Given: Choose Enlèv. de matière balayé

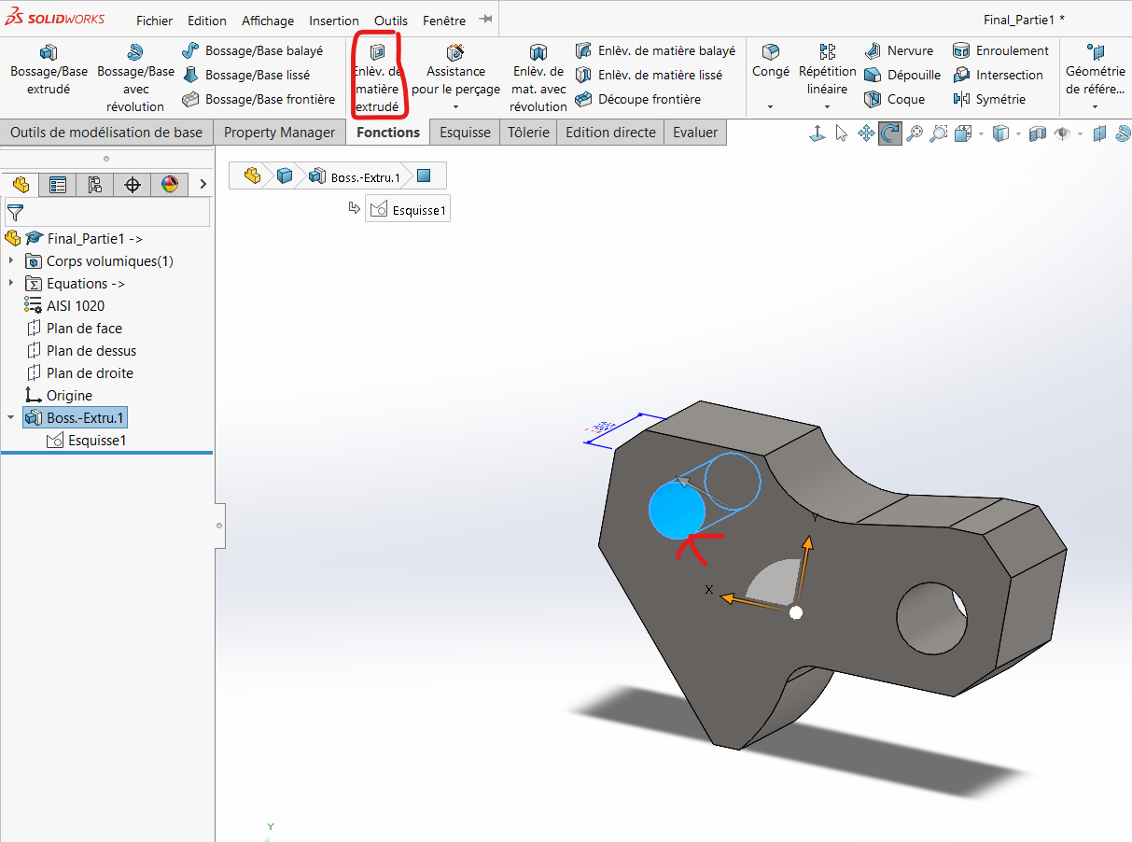Looking at the screenshot, I should point(655,50).
